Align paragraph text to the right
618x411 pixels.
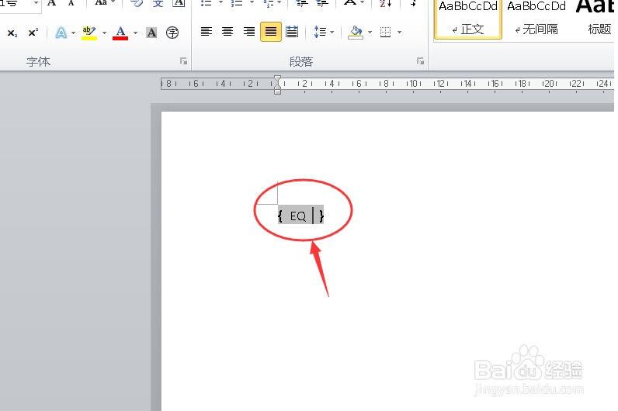(x=248, y=32)
